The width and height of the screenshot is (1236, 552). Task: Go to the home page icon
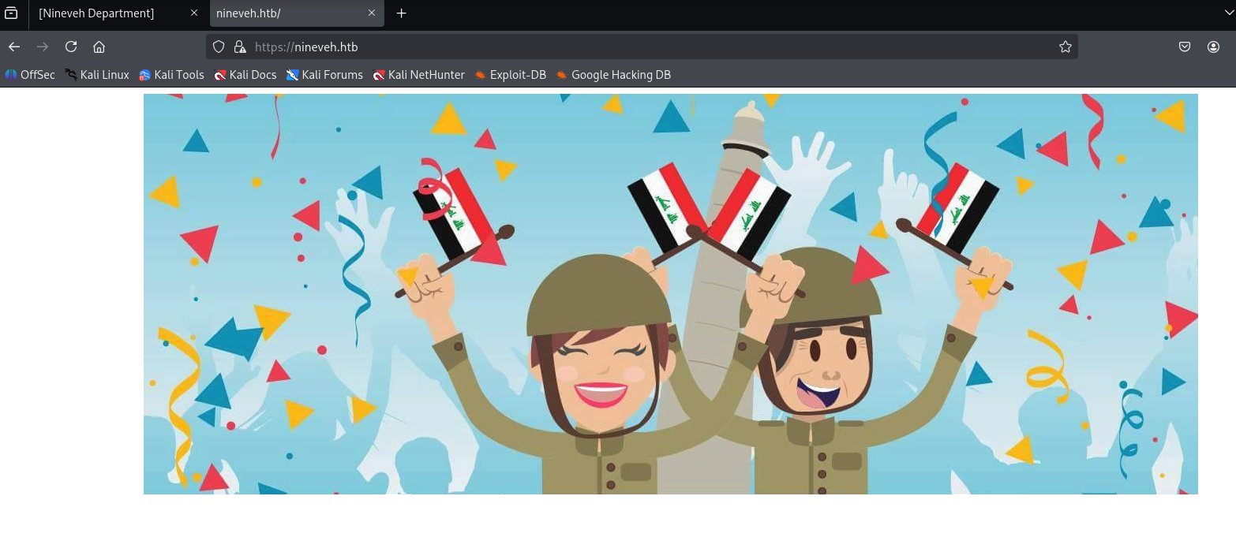[99, 47]
